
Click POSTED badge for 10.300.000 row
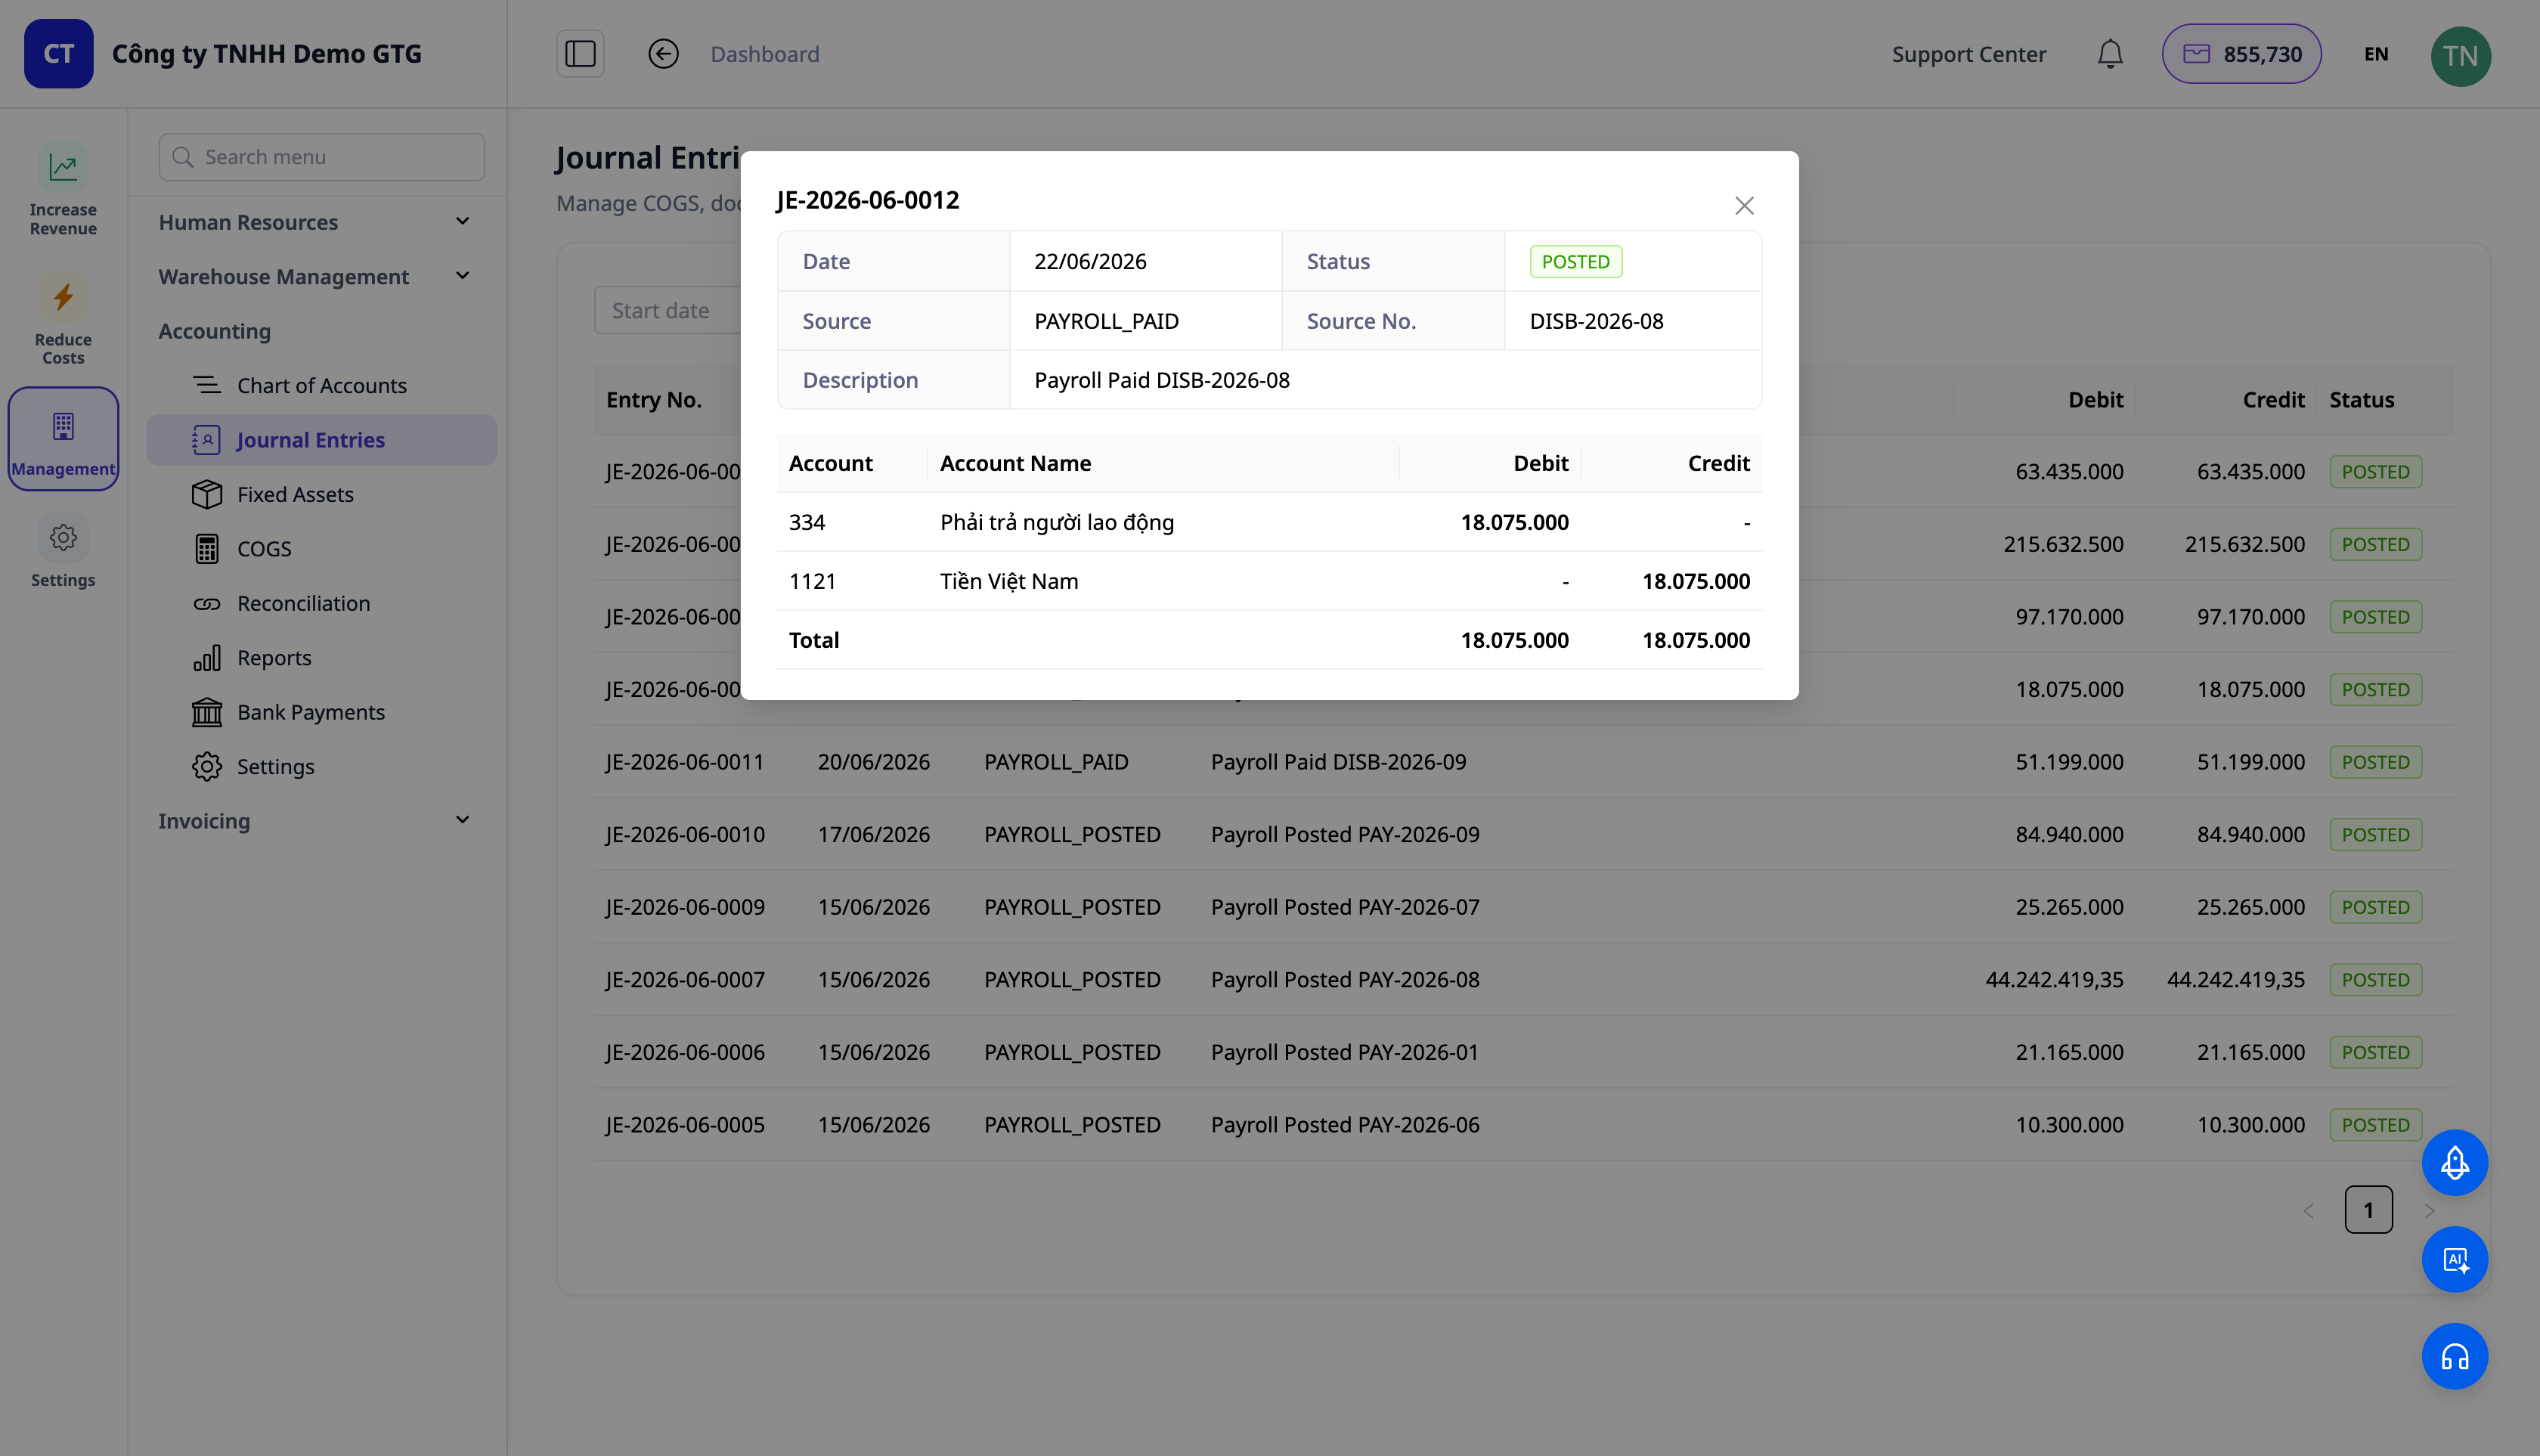[x=2375, y=1125]
